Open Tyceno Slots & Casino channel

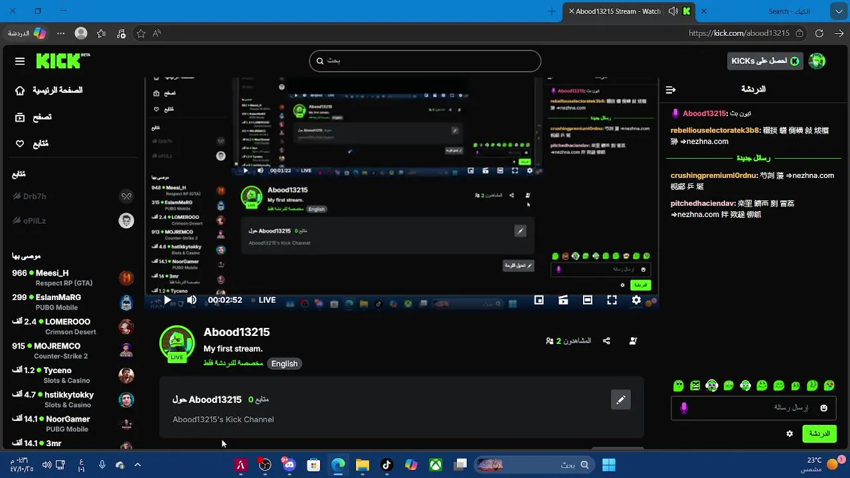[73, 375]
